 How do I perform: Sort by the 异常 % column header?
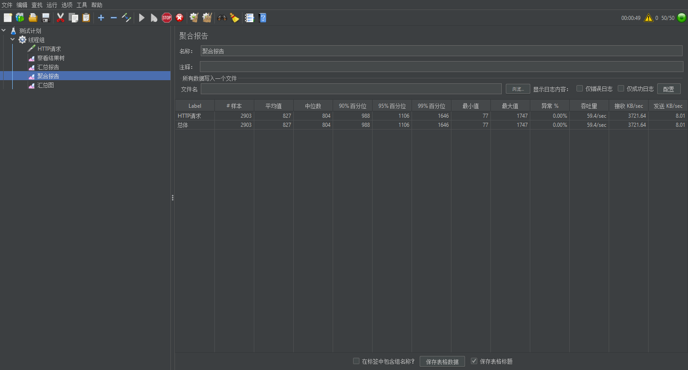point(550,106)
